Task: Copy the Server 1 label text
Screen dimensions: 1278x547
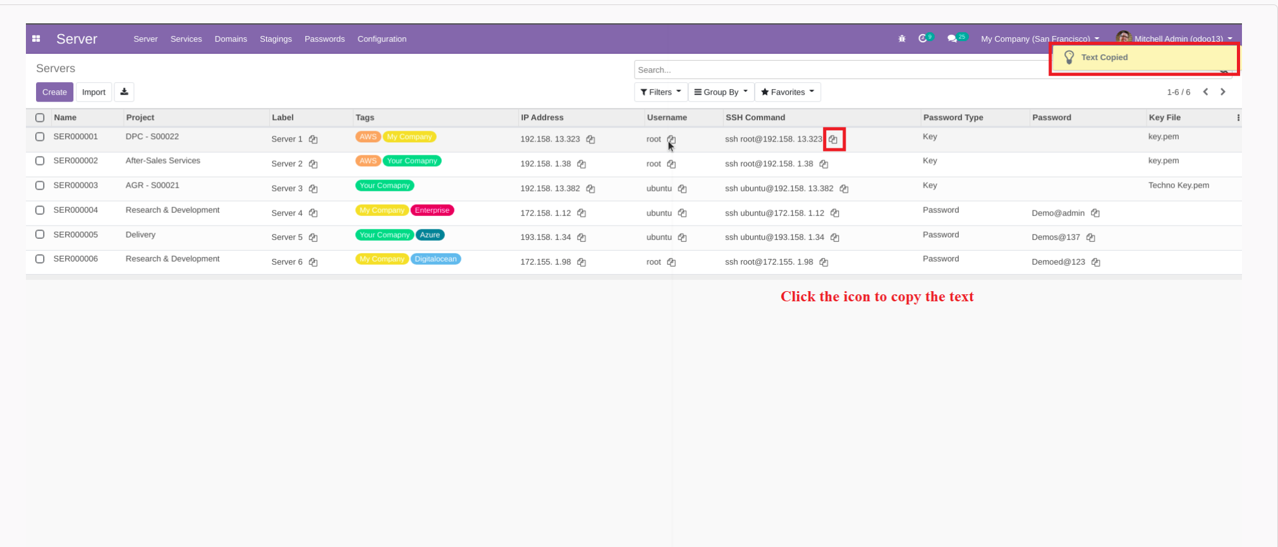Action: 313,140
